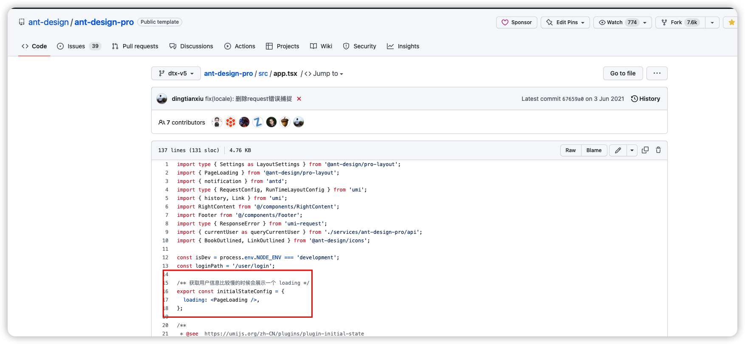The width and height of the screenshot is (745, 344).
Task: Click the Sponsor button
Action: [516, 22]
